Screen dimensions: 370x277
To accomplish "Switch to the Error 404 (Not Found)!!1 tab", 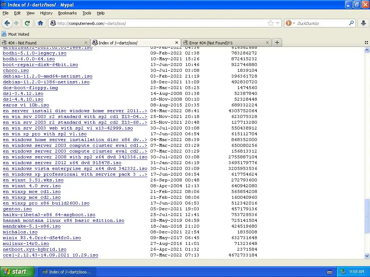I will (226, 43).
